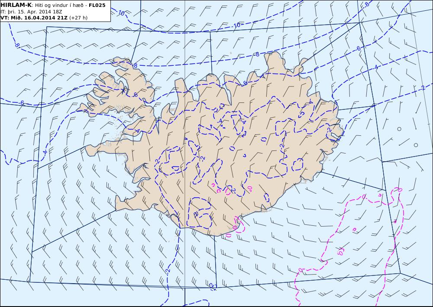
Task: Click the '(+27 h)' forecast offset text
Action: 78,18
